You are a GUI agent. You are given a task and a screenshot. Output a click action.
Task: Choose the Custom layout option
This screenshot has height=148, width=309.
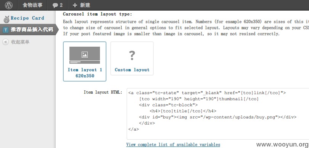(132, 58)
